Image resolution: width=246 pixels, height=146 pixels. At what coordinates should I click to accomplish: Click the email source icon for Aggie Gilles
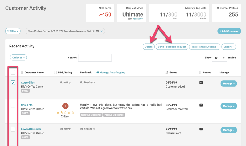201,83
